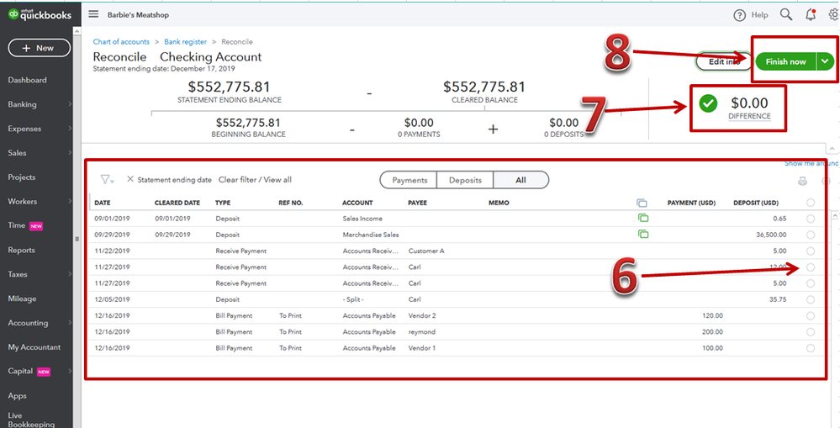The height and width of the screenshot is (428, 840).
Task: Click the New button
Action: [40, 48]
